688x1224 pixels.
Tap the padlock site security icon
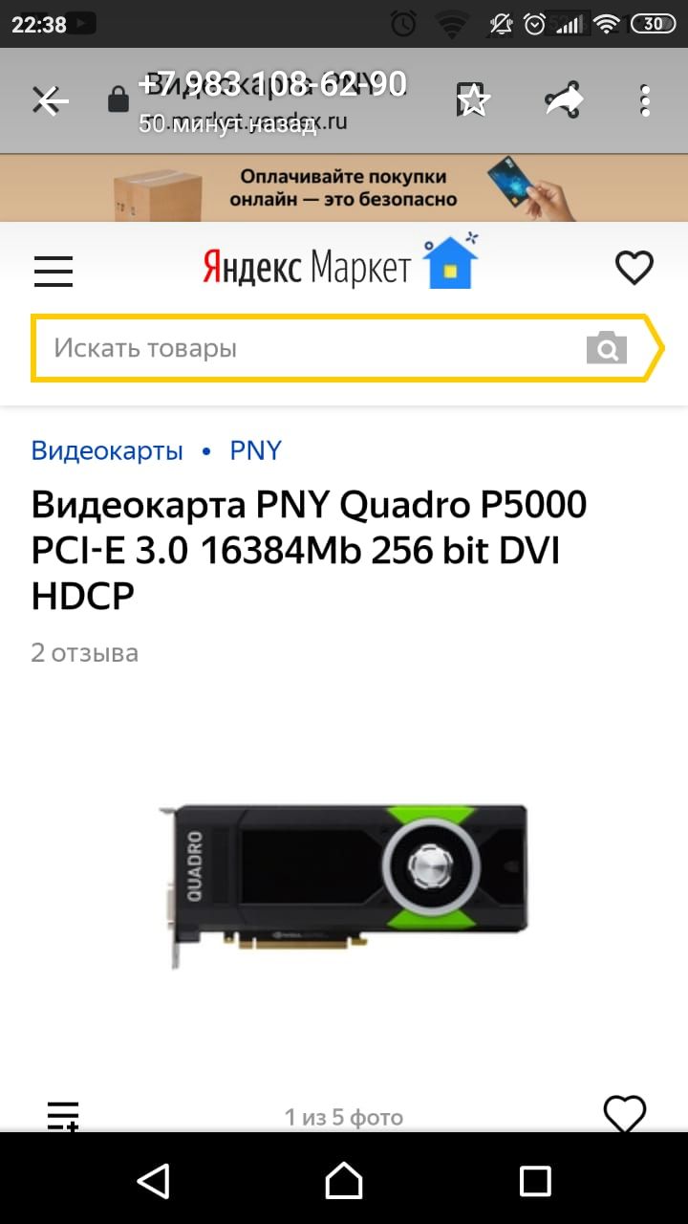pos(118,99)
